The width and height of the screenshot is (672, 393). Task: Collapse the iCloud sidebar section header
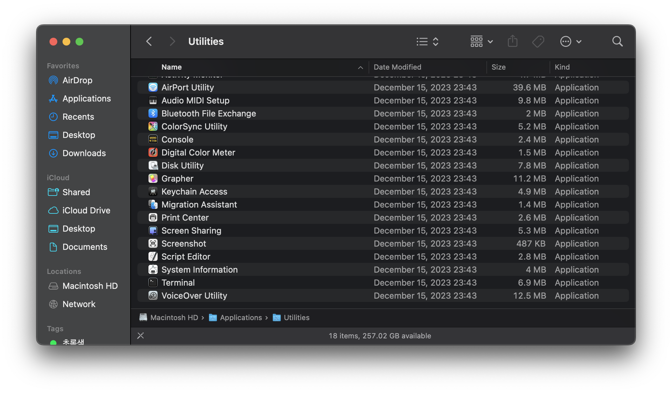58,178
